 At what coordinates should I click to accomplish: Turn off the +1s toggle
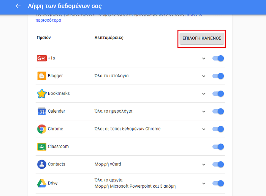point(218,58)
